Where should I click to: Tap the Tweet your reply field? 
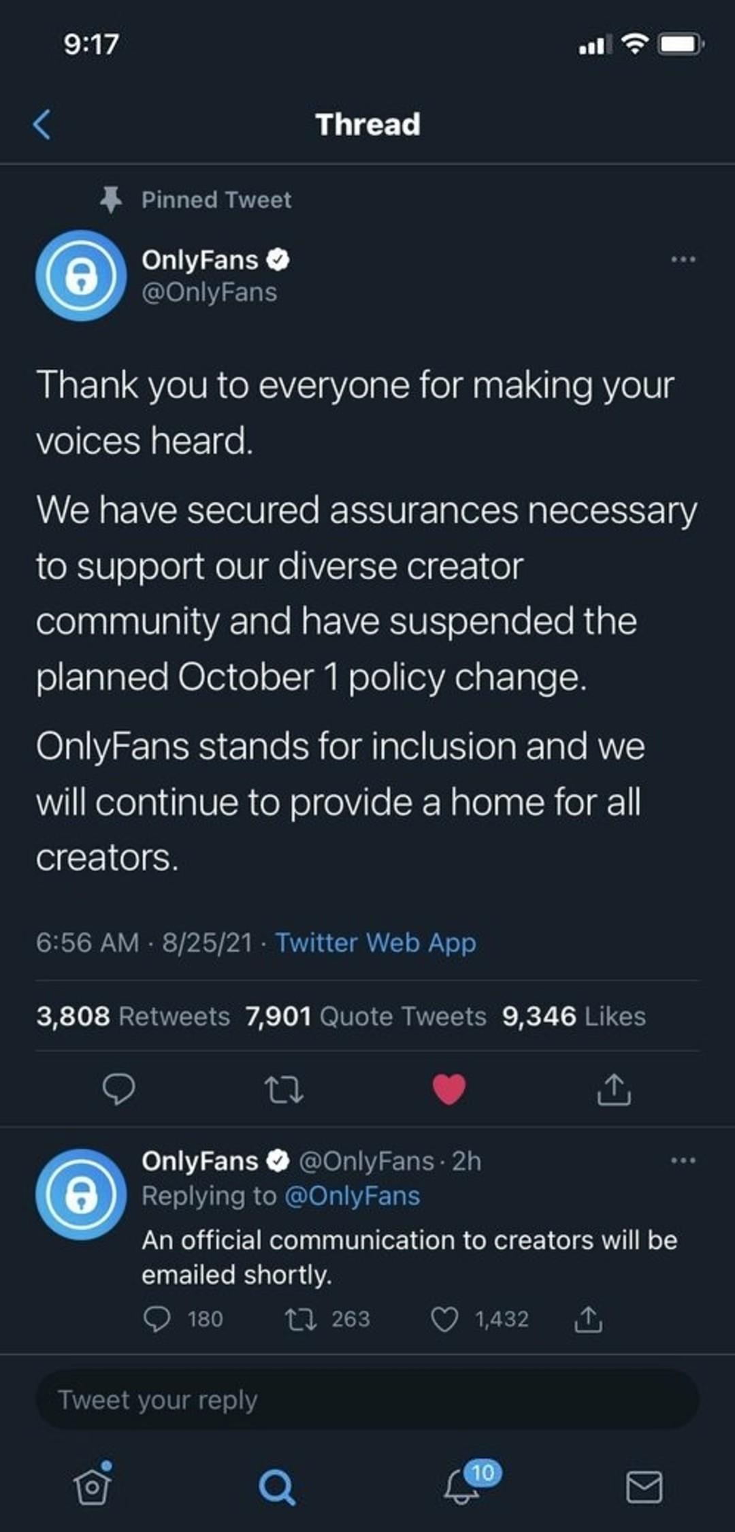click(367, 1400)
